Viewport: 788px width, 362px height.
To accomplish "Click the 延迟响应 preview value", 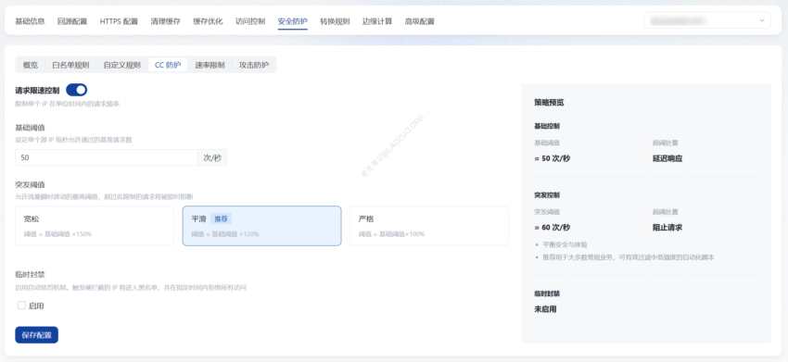I will [x=667, y=158].
